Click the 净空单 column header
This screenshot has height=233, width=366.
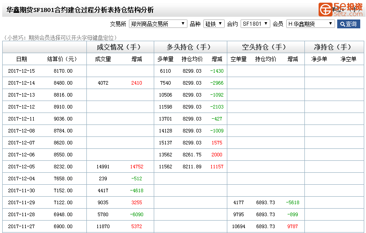[x=348, y=59]
